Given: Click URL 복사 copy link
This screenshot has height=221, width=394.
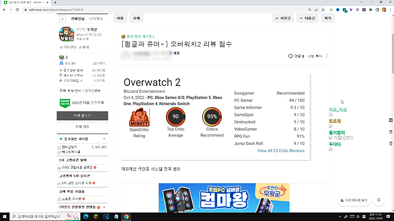Looking at the screenshot, I should (x=315, y=56).
